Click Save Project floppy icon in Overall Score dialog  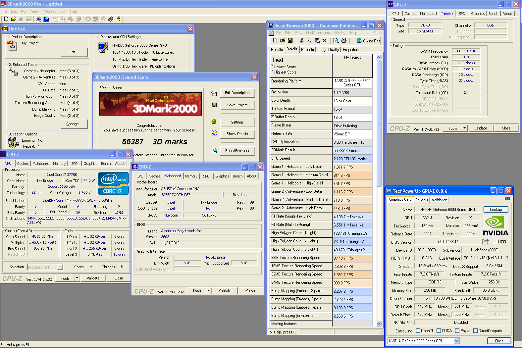(x=214, y=105)
